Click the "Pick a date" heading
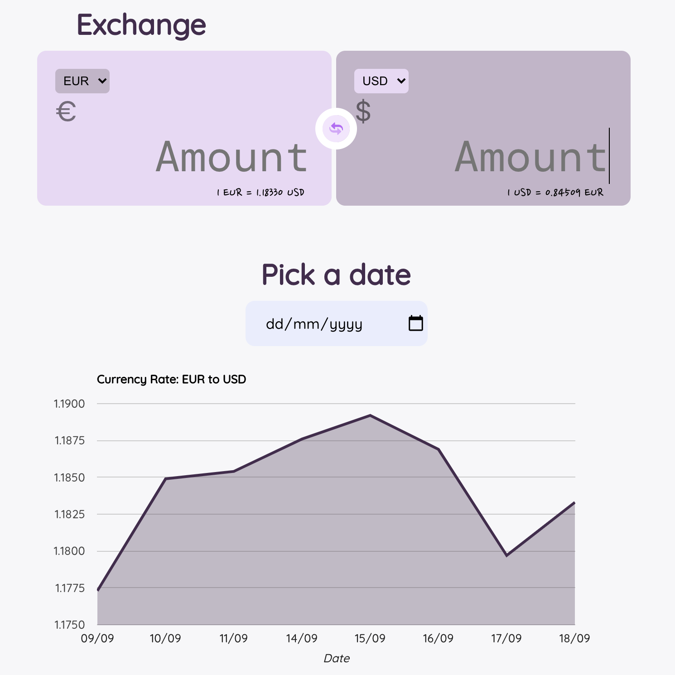Viewport: 675px width, 675px height. 336,275
